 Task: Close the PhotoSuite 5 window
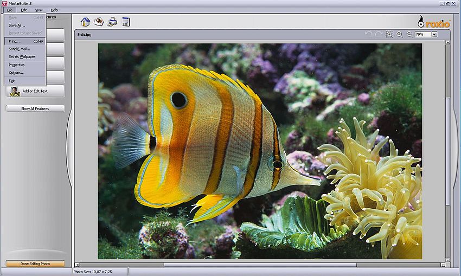click(x=454, y=4)
